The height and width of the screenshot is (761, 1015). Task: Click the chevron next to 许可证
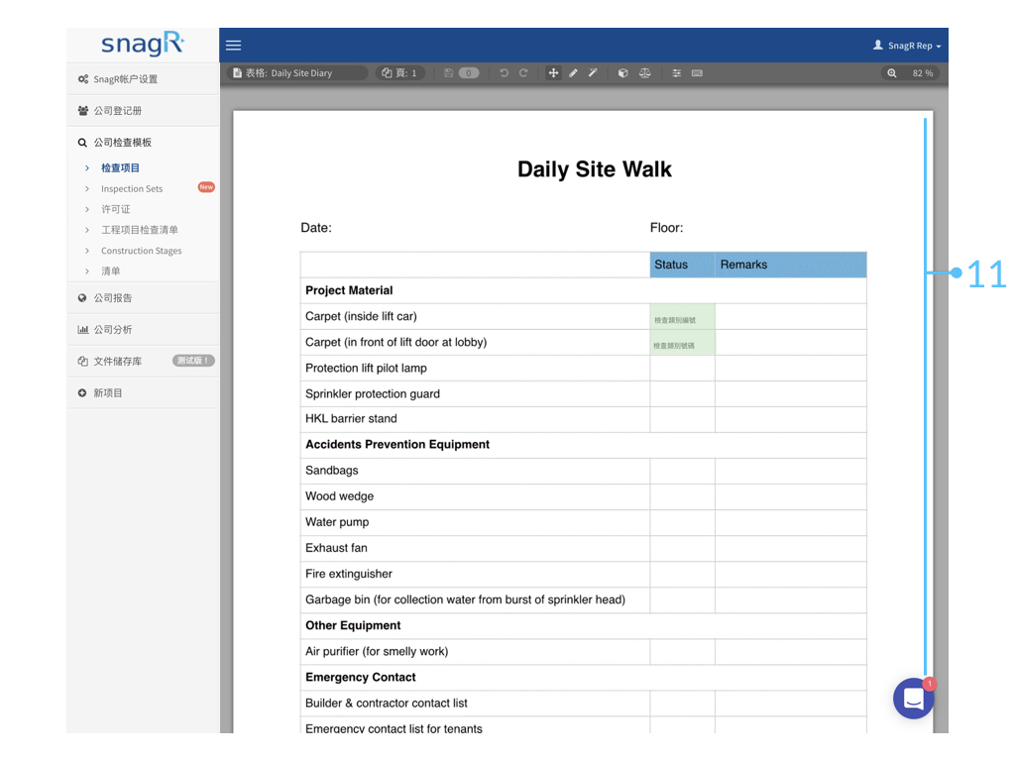(x=87, y=209)
